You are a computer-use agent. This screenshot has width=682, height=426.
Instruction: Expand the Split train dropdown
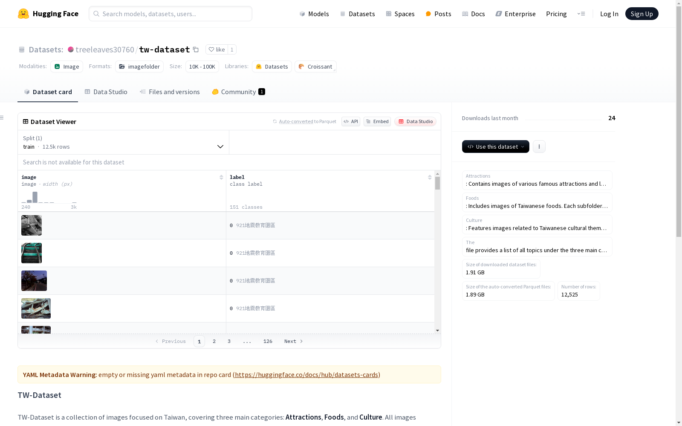[x=123, y=142]
